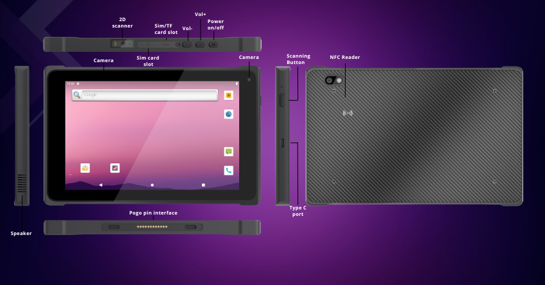This screenshot has height=285, width=545.
Task: Open the Email envelope app icon
Action: [84, 168]
